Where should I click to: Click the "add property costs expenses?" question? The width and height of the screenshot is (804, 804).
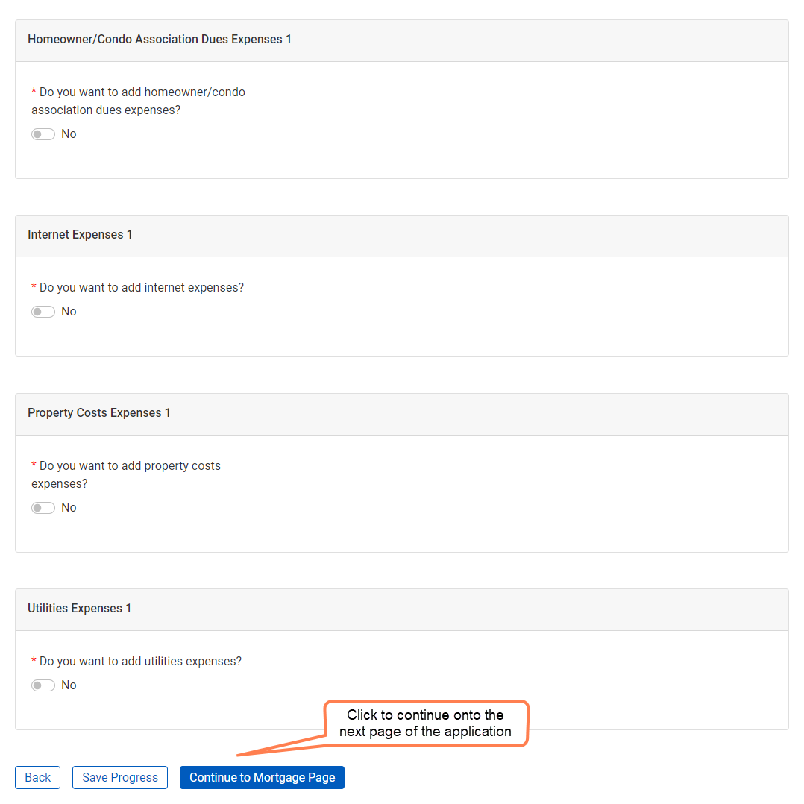pyautogui.click(x=128, y=474)
